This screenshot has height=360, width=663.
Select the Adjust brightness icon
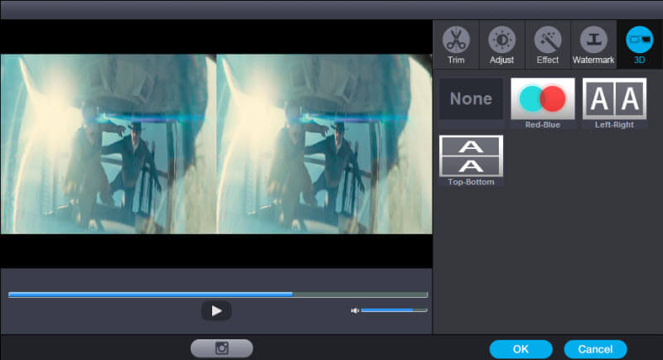(x=501, y=40)
